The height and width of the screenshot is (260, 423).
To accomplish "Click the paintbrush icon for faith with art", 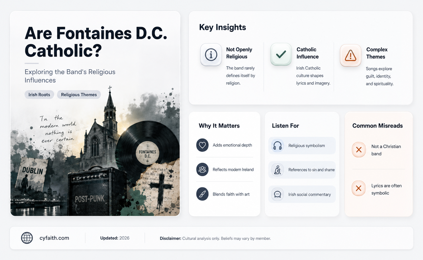I will coord(202,194).
